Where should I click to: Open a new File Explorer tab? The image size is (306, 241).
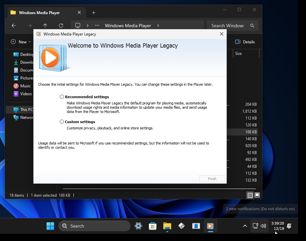click(x=94, y=13)
